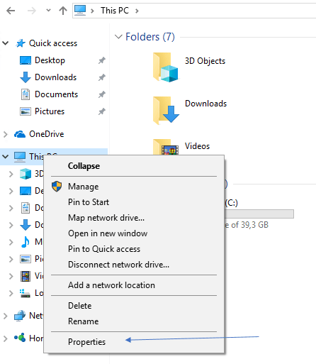Viewport: 316px width, 364px height.
Task: Expand the Desktop node under This PC
Action: coord(11,191)
